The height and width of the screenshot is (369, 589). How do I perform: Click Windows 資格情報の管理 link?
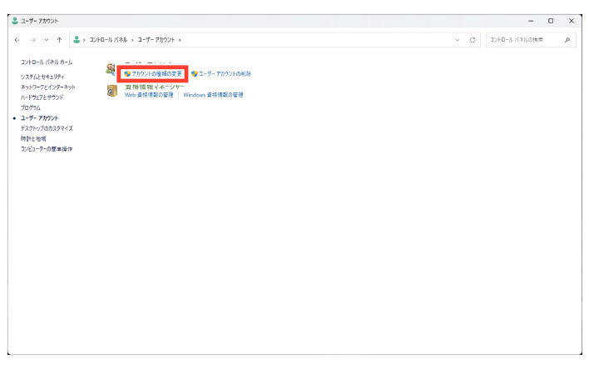click(213, 95)
